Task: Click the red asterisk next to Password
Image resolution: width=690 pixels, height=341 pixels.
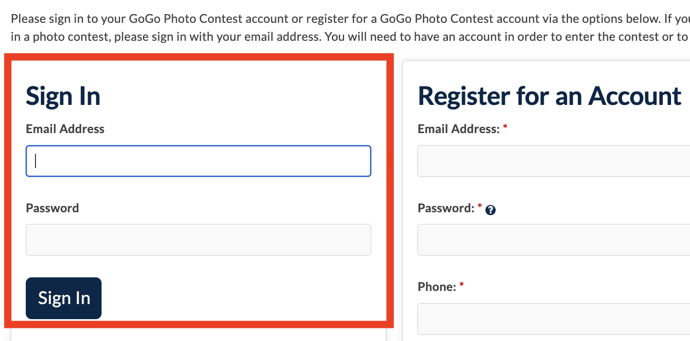Action: (x=480, y=206)
